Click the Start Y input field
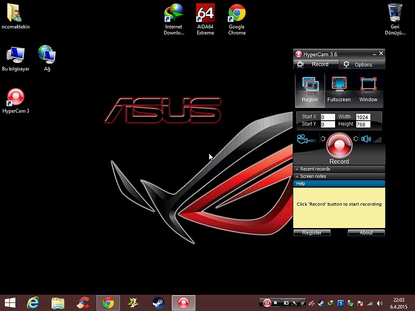The height and width of the screenshot is (311, 415). point(328,124)
